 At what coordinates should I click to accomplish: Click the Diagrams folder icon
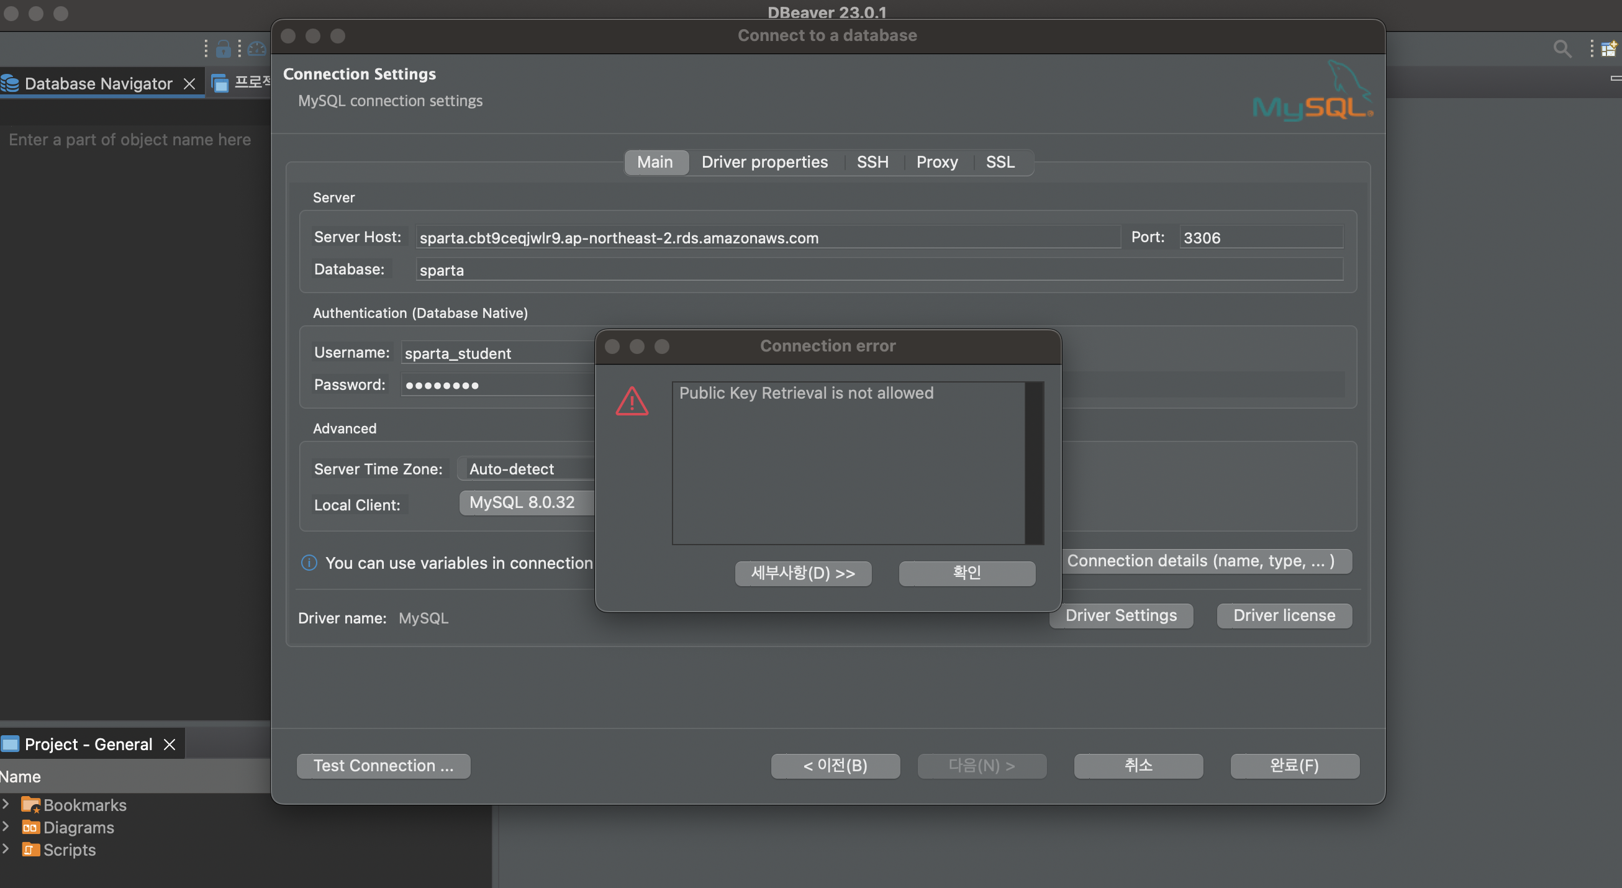[x=30, y=827]
